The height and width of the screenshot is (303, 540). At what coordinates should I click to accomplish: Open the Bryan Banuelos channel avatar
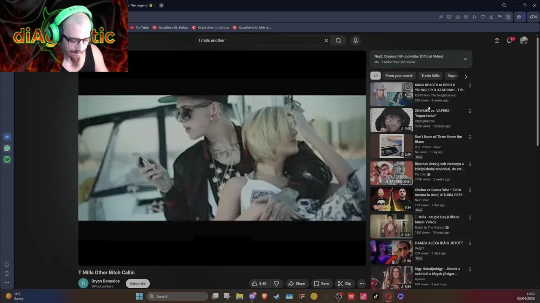point(83,284)
